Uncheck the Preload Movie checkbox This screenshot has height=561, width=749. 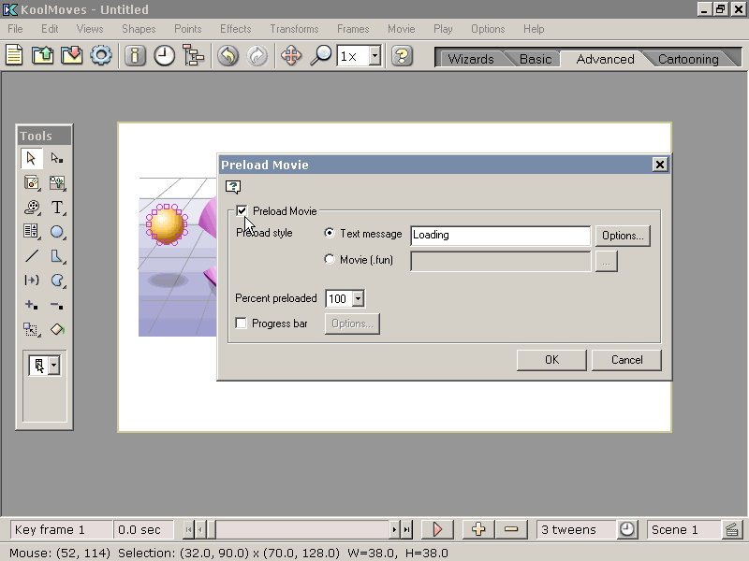(242, 211)
